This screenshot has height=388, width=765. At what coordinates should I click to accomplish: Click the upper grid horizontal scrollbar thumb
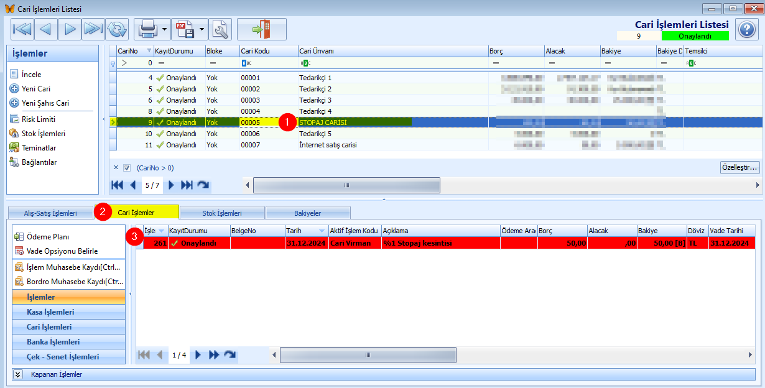(346, 185)
